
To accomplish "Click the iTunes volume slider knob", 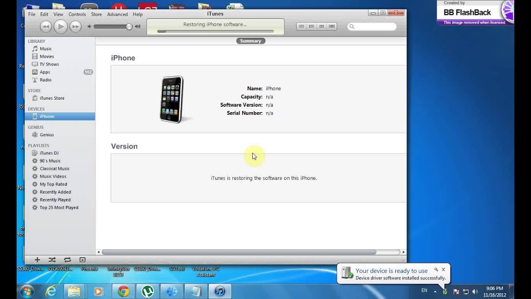I will [129, 27].
